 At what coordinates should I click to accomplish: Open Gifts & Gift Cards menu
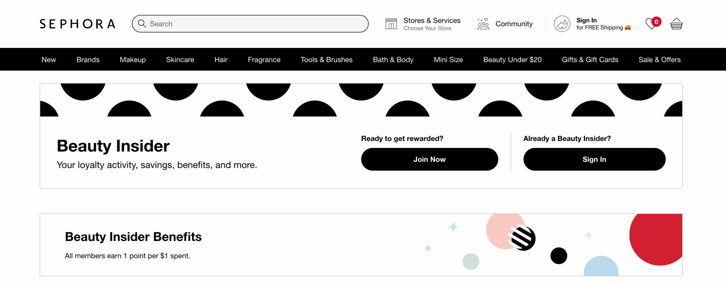pos(590,59)
